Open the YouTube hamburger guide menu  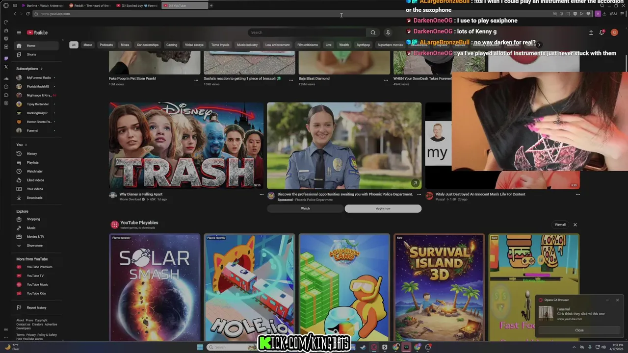19,33
